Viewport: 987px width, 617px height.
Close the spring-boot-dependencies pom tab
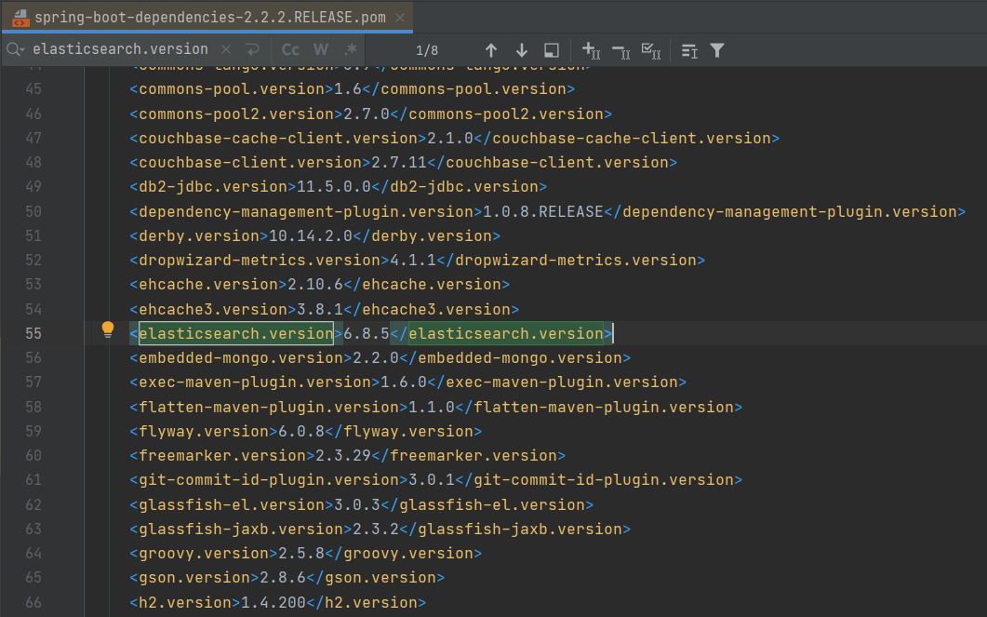tap(400, 18)
